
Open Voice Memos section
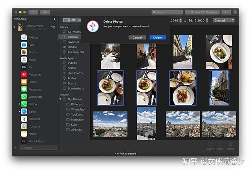click(33, 141)
